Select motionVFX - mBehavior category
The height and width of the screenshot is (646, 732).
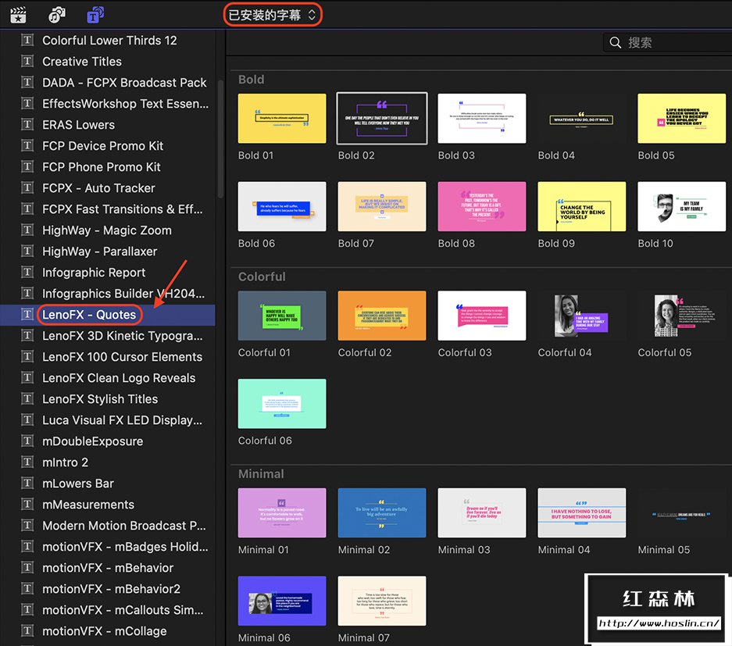(x=107, y=568)
